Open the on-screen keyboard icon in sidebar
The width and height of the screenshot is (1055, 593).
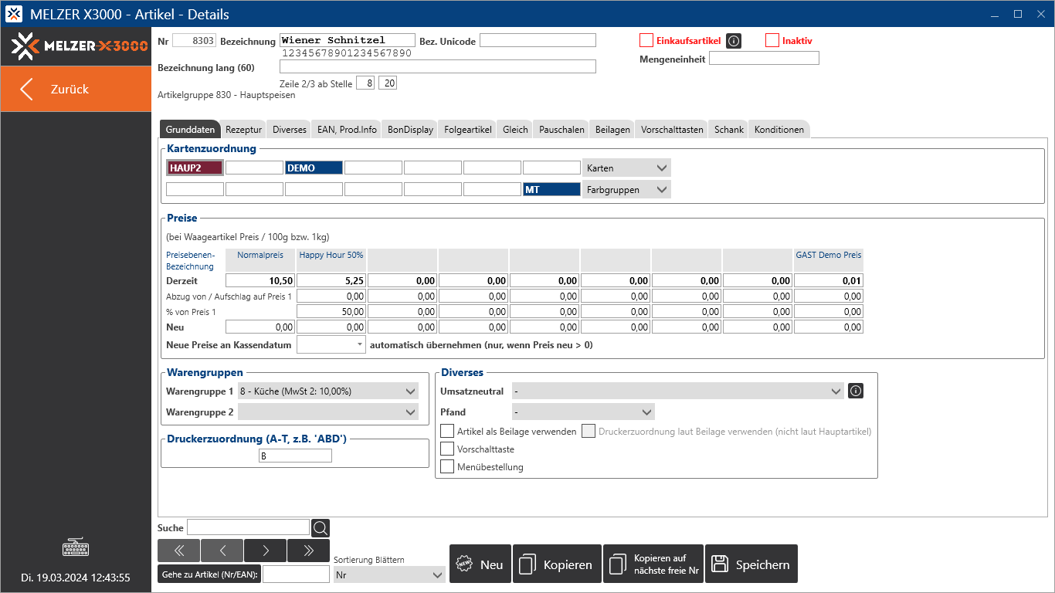(x=76, y=548)
